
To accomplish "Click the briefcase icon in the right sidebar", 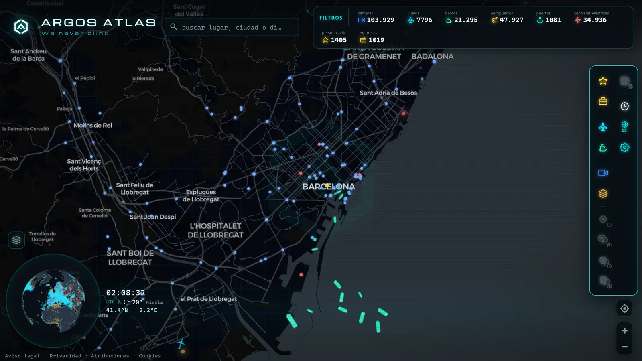I will coord(603,101).
